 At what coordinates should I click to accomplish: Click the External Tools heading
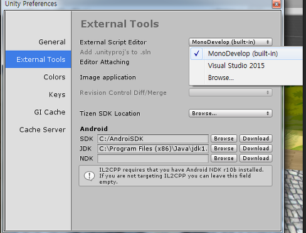point(120,24)
